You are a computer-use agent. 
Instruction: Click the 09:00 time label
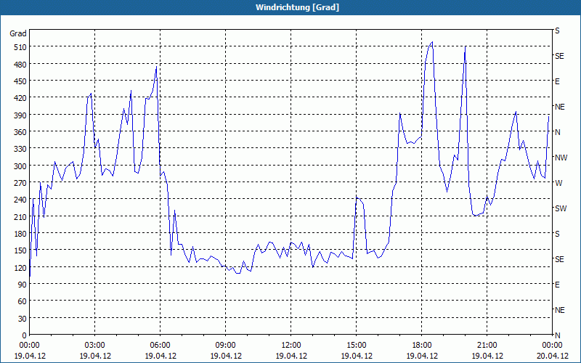pos(225,346)
